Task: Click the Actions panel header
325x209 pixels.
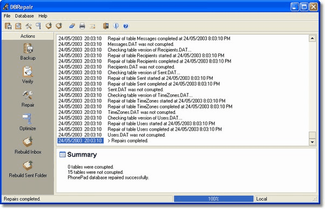Action: click(28, 36)
